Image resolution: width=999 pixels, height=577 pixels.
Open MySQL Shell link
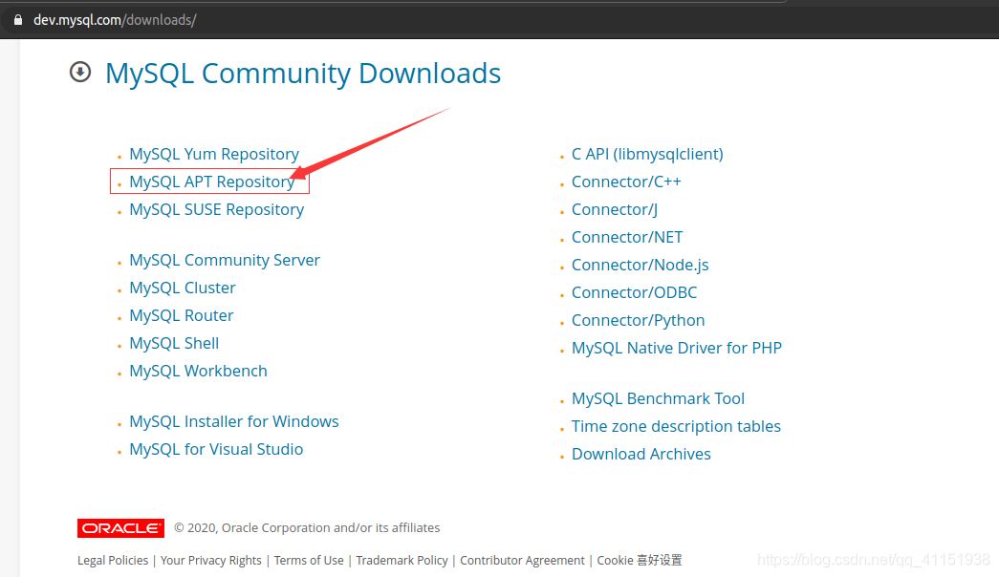174,343
